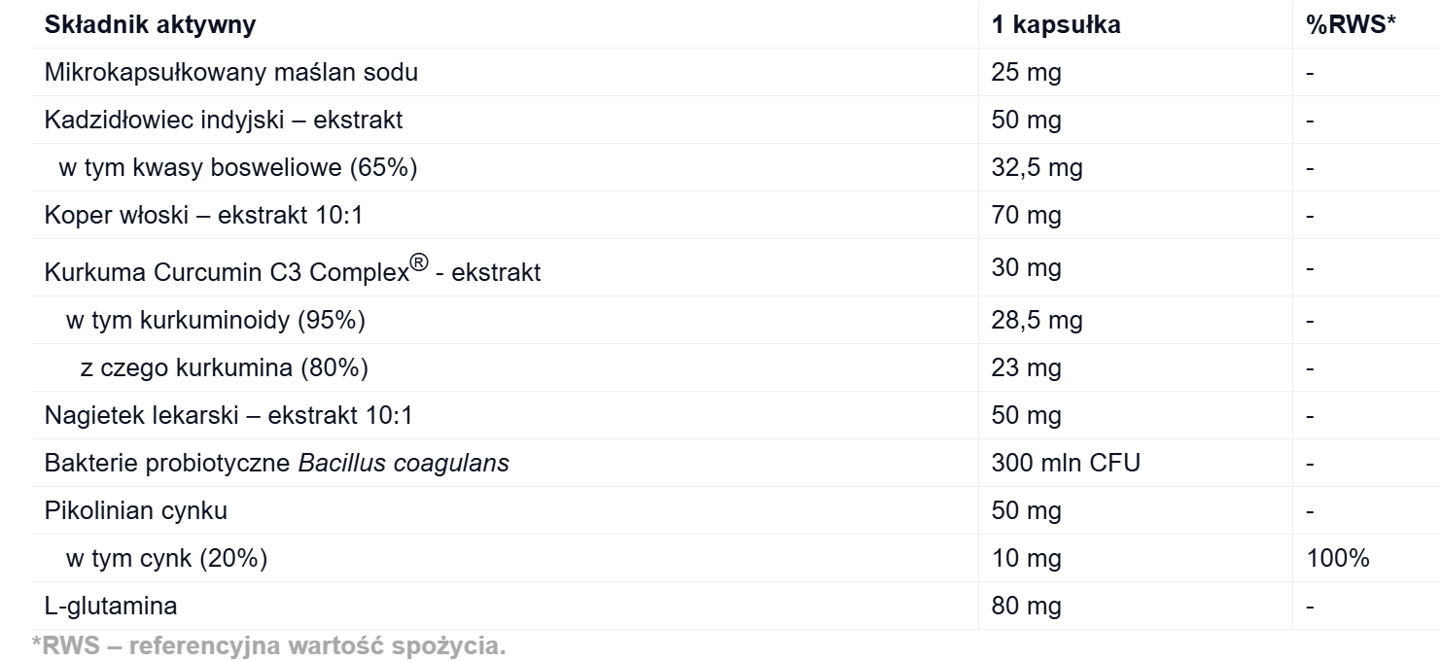The width and height of the screenshot is (1441, 661).
Task: Click the '%RWS*' column header
Action: (x=1351, y=25)
